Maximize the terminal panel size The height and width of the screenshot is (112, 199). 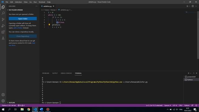194,73
